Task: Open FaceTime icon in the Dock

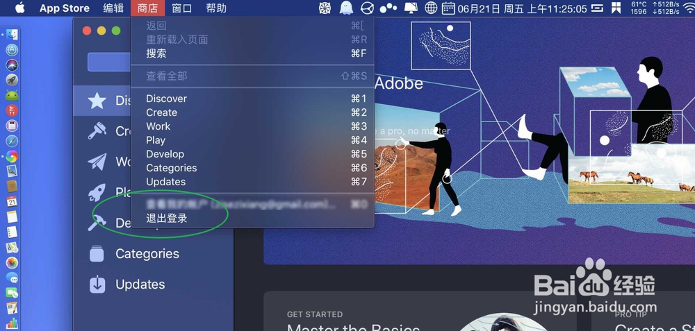Action: point(12,293)
